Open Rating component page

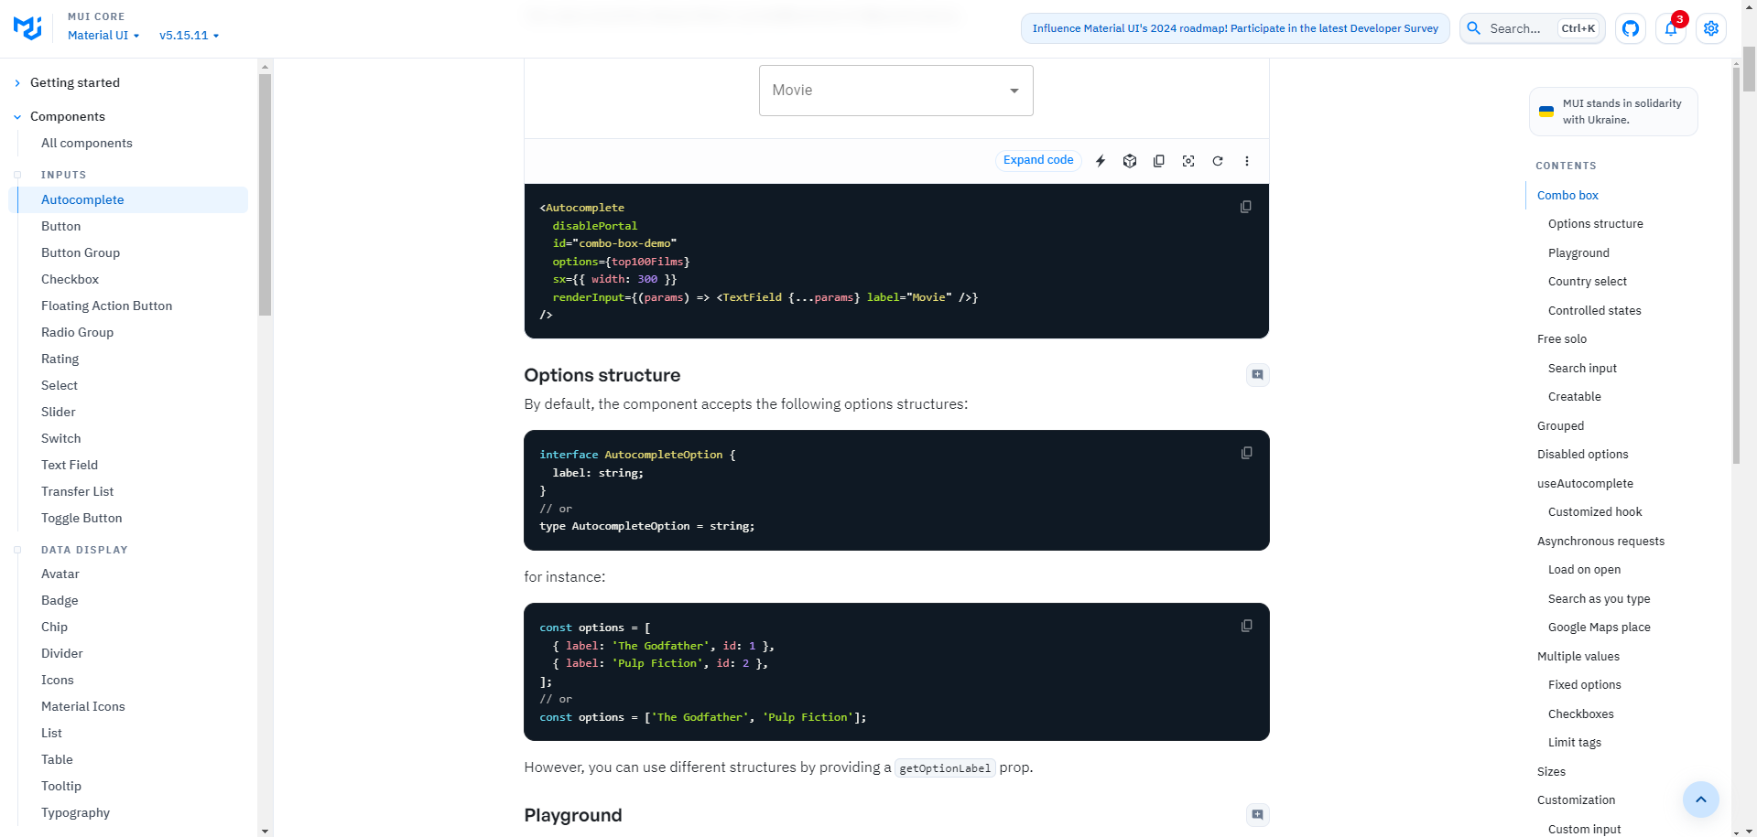pos(60,359)
